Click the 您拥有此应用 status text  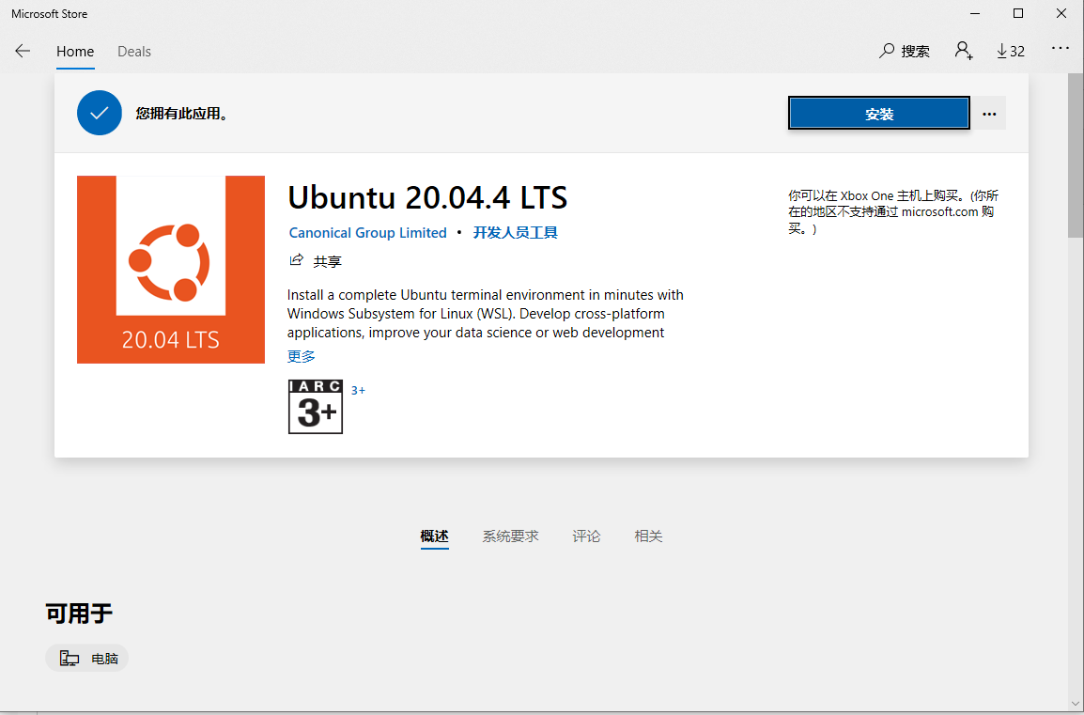pyautogui.click(x=182, y=114)
